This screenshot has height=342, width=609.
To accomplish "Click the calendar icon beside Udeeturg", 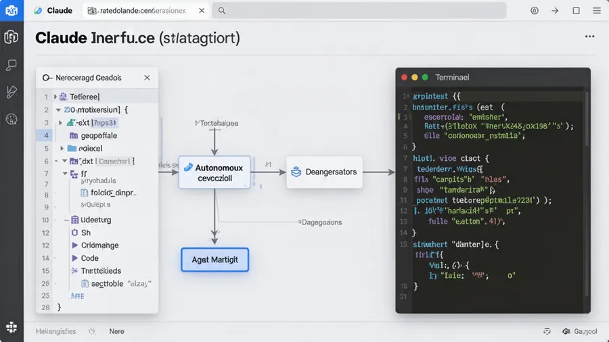I will coord(74,220).
